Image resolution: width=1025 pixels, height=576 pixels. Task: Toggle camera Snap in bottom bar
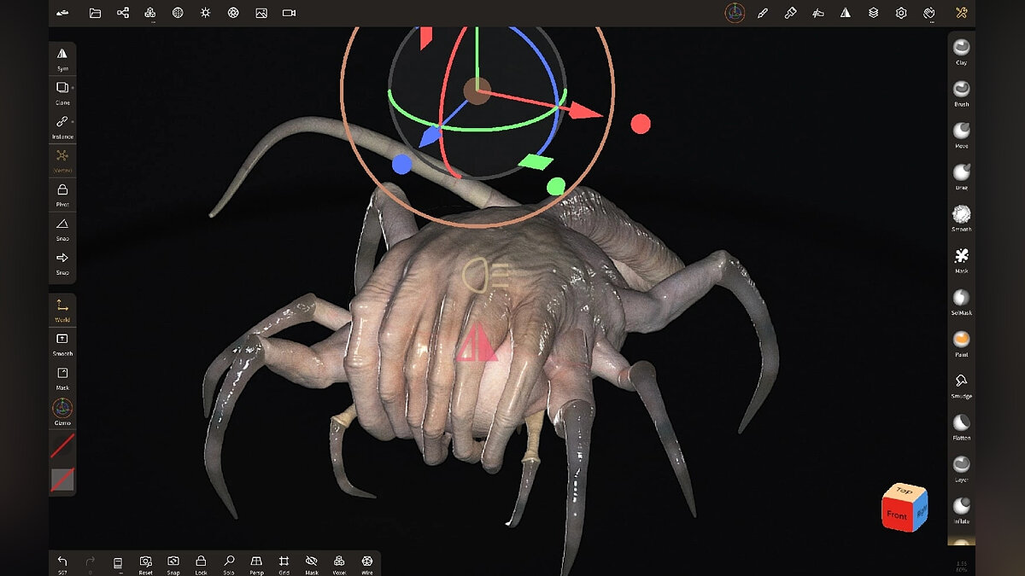173,563
